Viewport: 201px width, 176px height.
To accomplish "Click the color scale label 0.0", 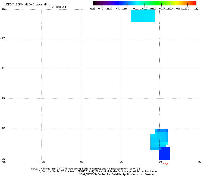I will pyautogui.click(x=187, y=9).
